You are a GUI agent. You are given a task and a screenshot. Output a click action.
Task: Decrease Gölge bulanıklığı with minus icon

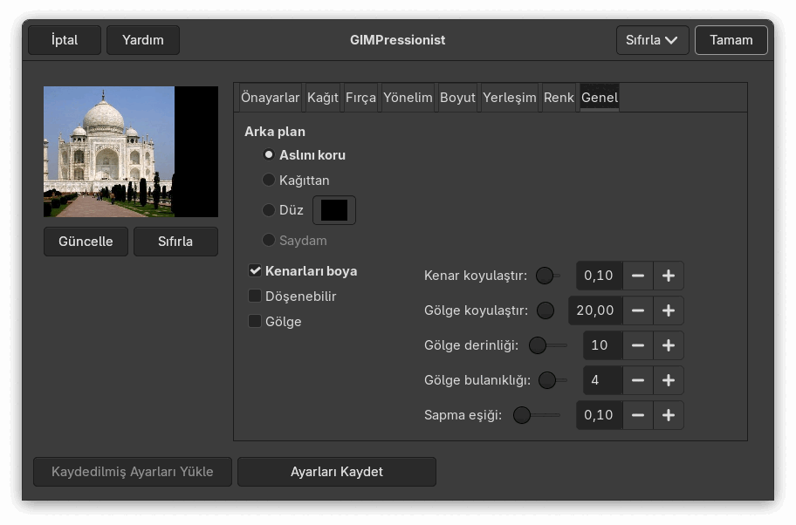pyautogui.click(x=638, y=380)
